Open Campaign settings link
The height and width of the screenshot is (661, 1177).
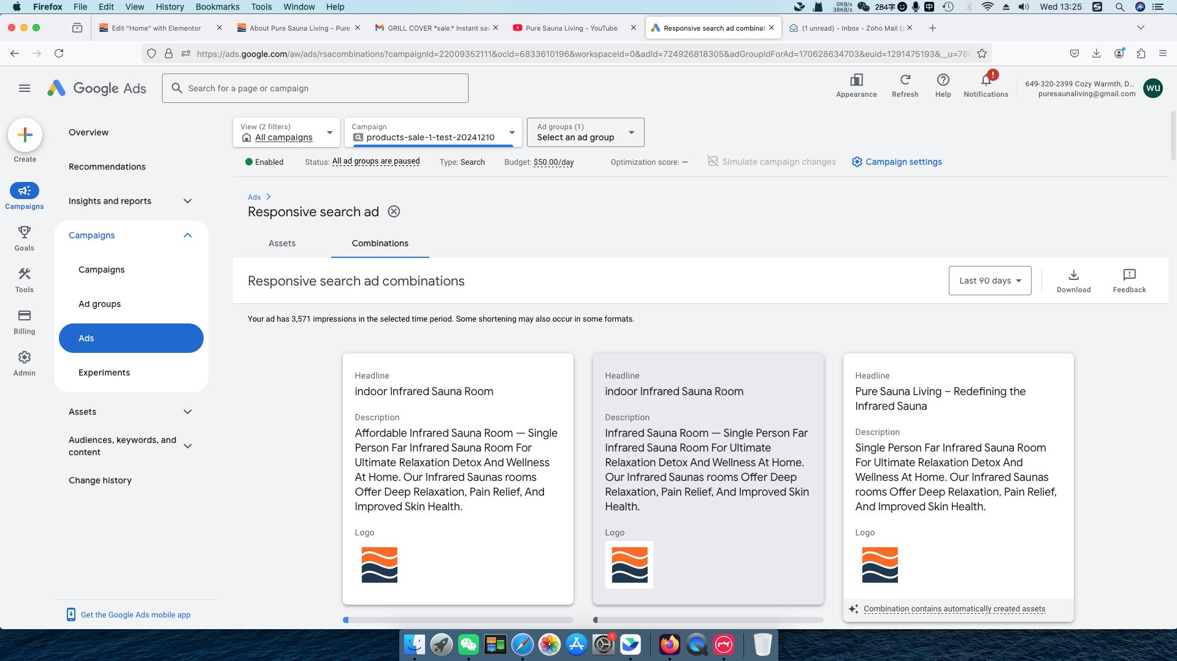coord(903,162)
